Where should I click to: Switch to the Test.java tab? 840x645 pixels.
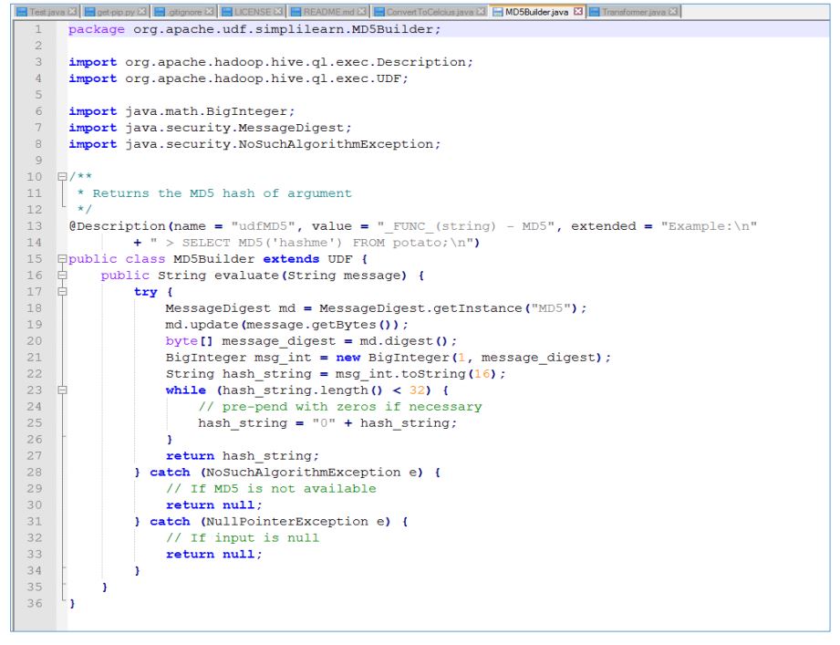click(x=47, y=11)
